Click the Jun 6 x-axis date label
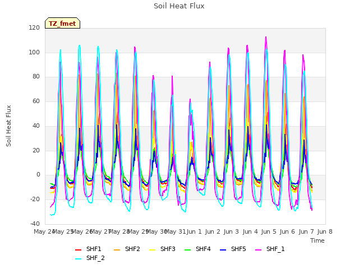Image resolution: width=359 pixels, height=269 pixels. (287, 231)
